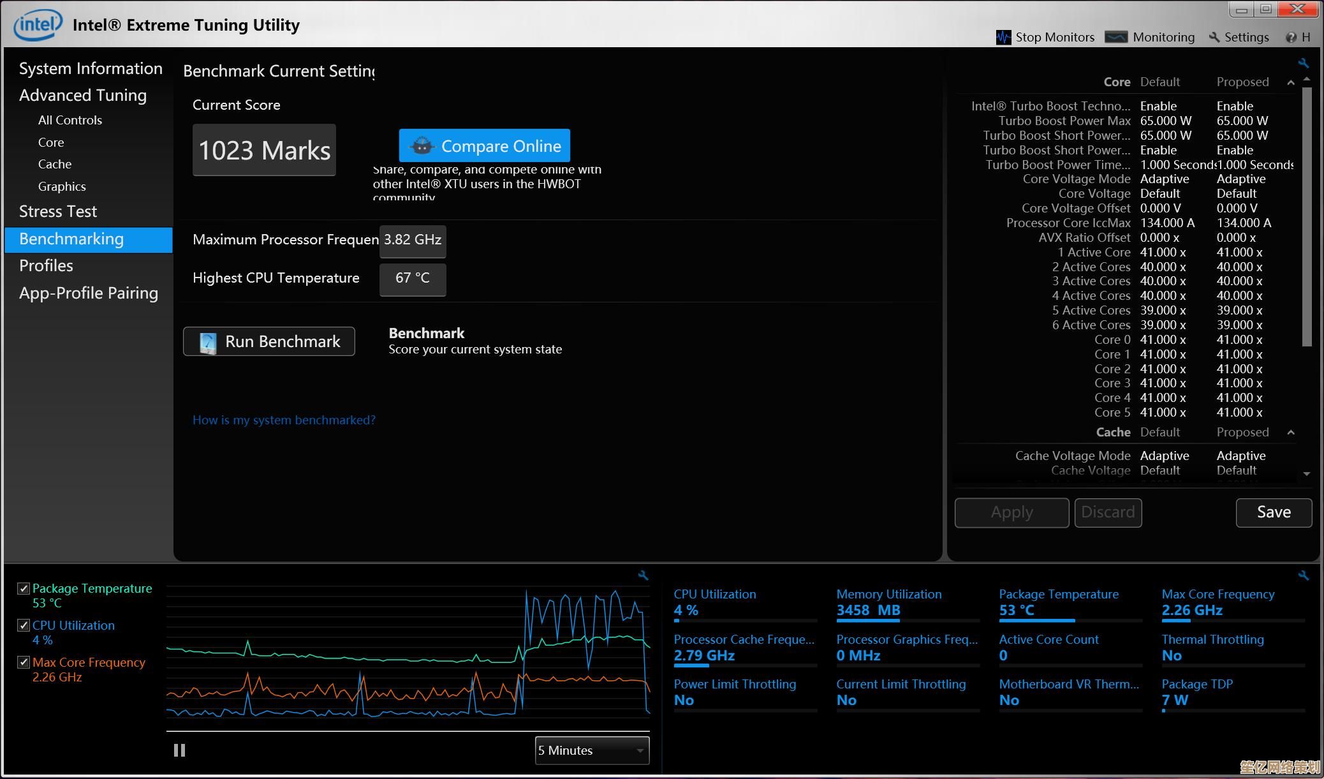Image resolution: width=1324 pixels, height=779 pixels.
Task: Click the Compare Online robot icon
Action: click(x=421, y=145)
